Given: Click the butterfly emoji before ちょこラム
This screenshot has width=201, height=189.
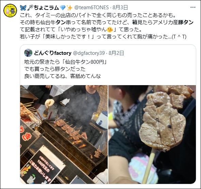Looking at the screenshot, I should [23, 8].
